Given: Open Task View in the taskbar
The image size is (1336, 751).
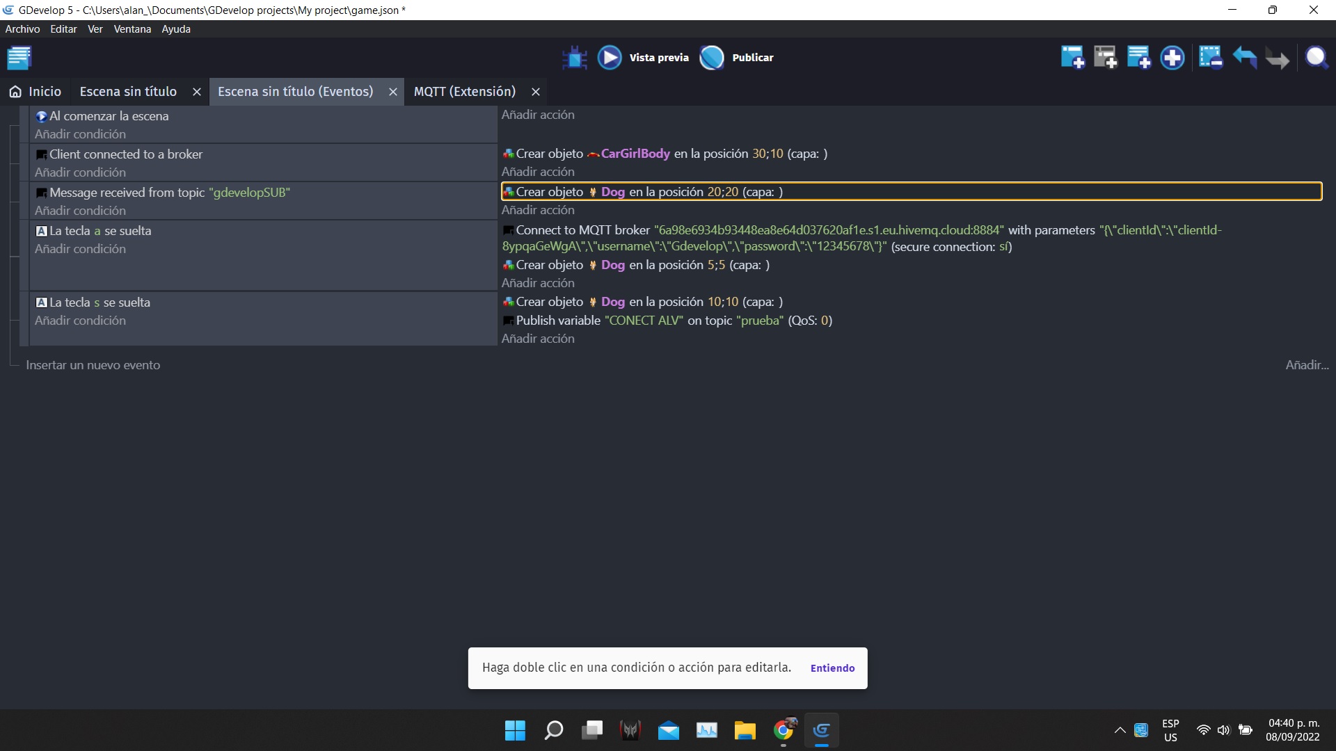Looking at the screenshot, I should click(592, 730).
